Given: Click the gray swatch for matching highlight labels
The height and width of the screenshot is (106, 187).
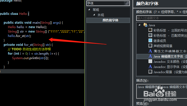Looking at the screenshot, I should 150,35.
